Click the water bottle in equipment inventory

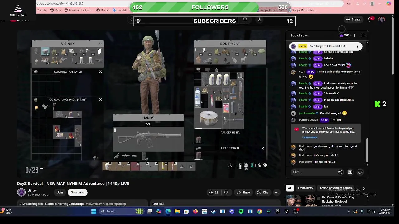(198, 97)
